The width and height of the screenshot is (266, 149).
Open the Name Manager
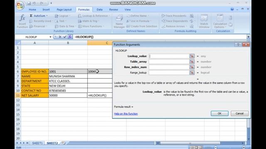click(119, 21)
